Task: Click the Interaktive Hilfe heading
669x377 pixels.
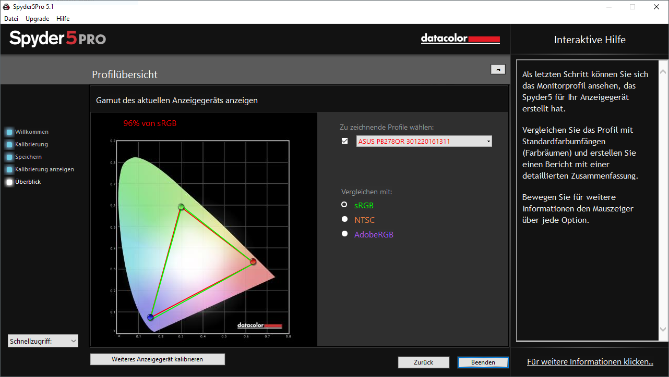Action: coord(590,40)
